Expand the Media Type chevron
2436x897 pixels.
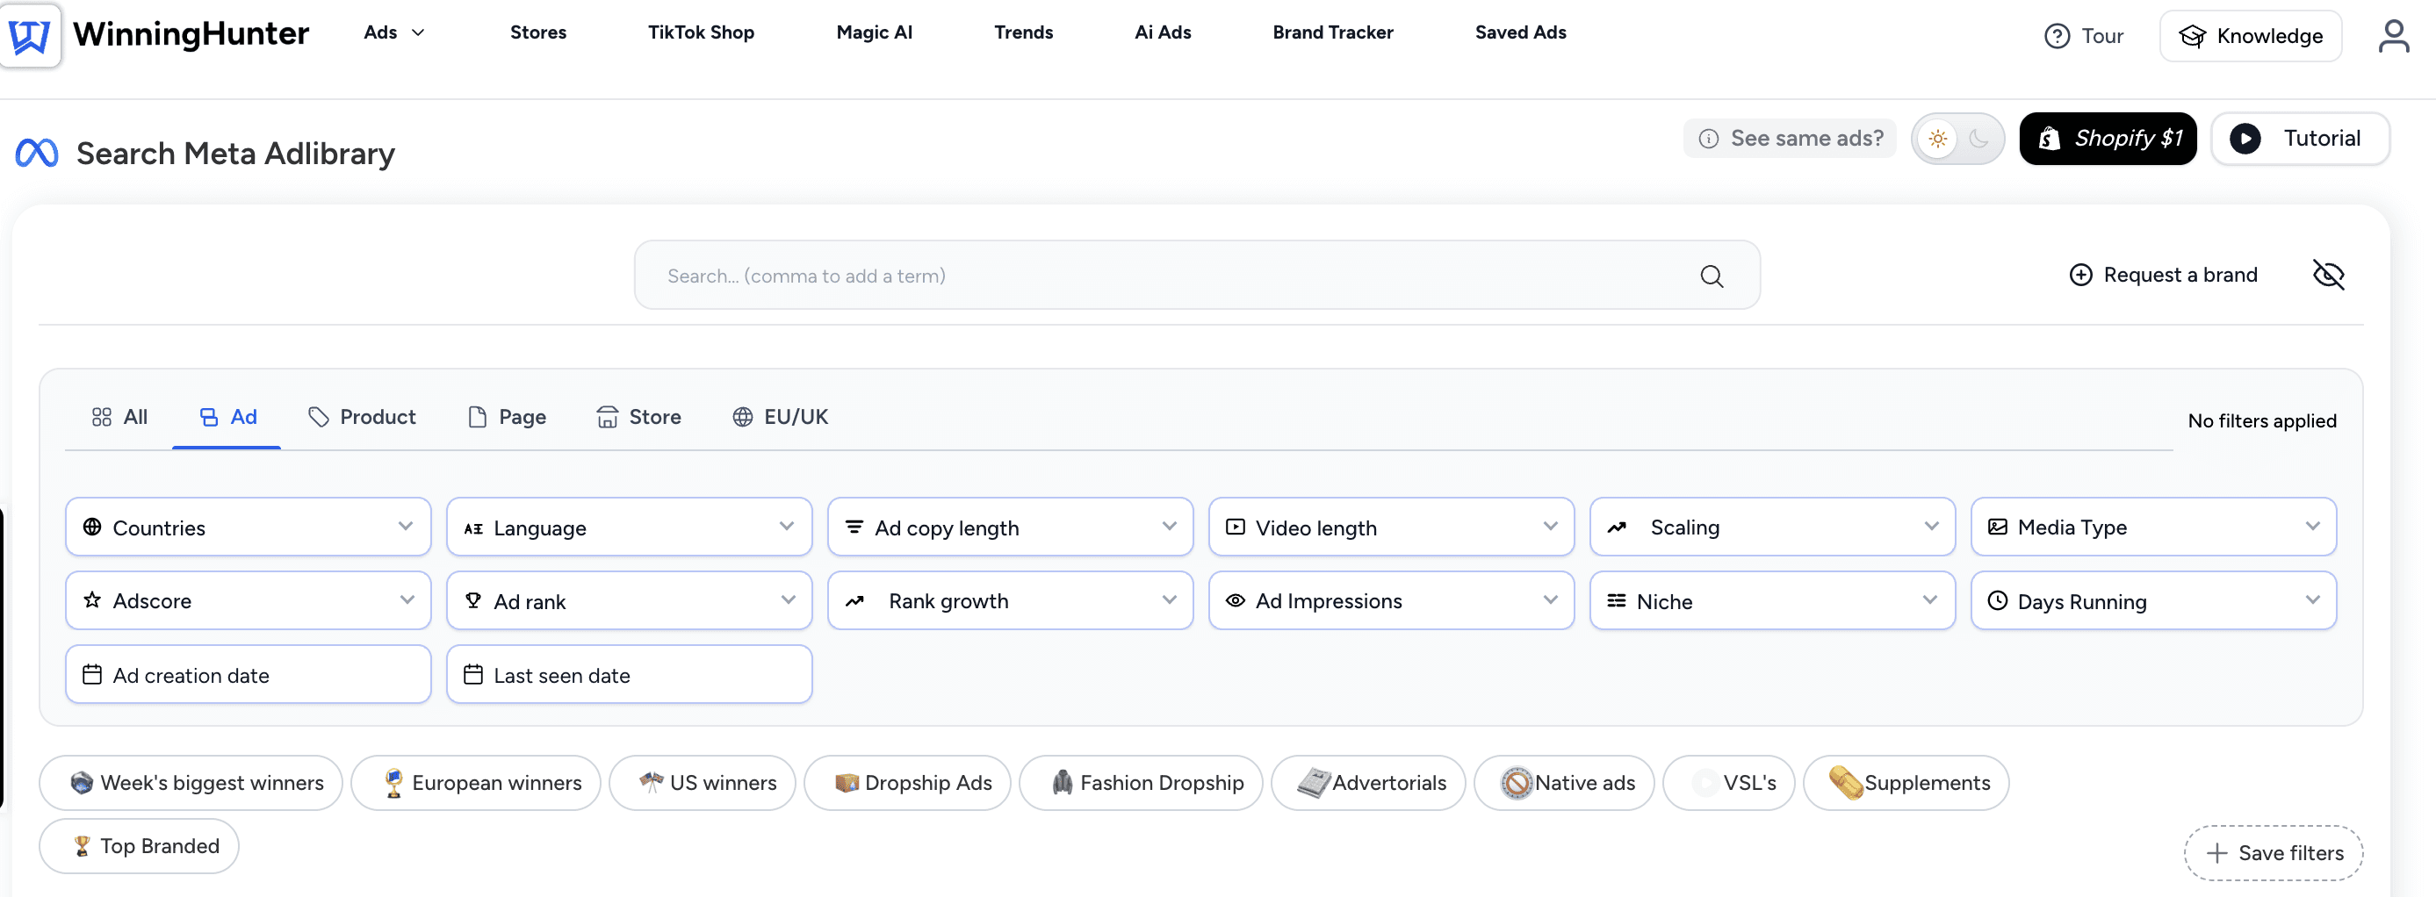point(2312,527)
